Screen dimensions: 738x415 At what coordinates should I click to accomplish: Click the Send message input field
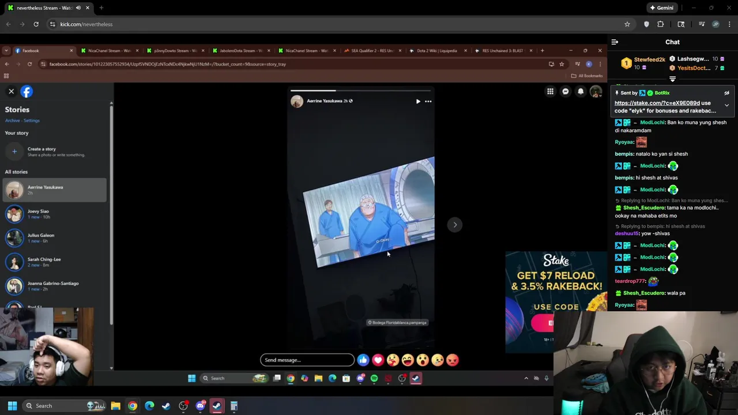pos(307,360)
